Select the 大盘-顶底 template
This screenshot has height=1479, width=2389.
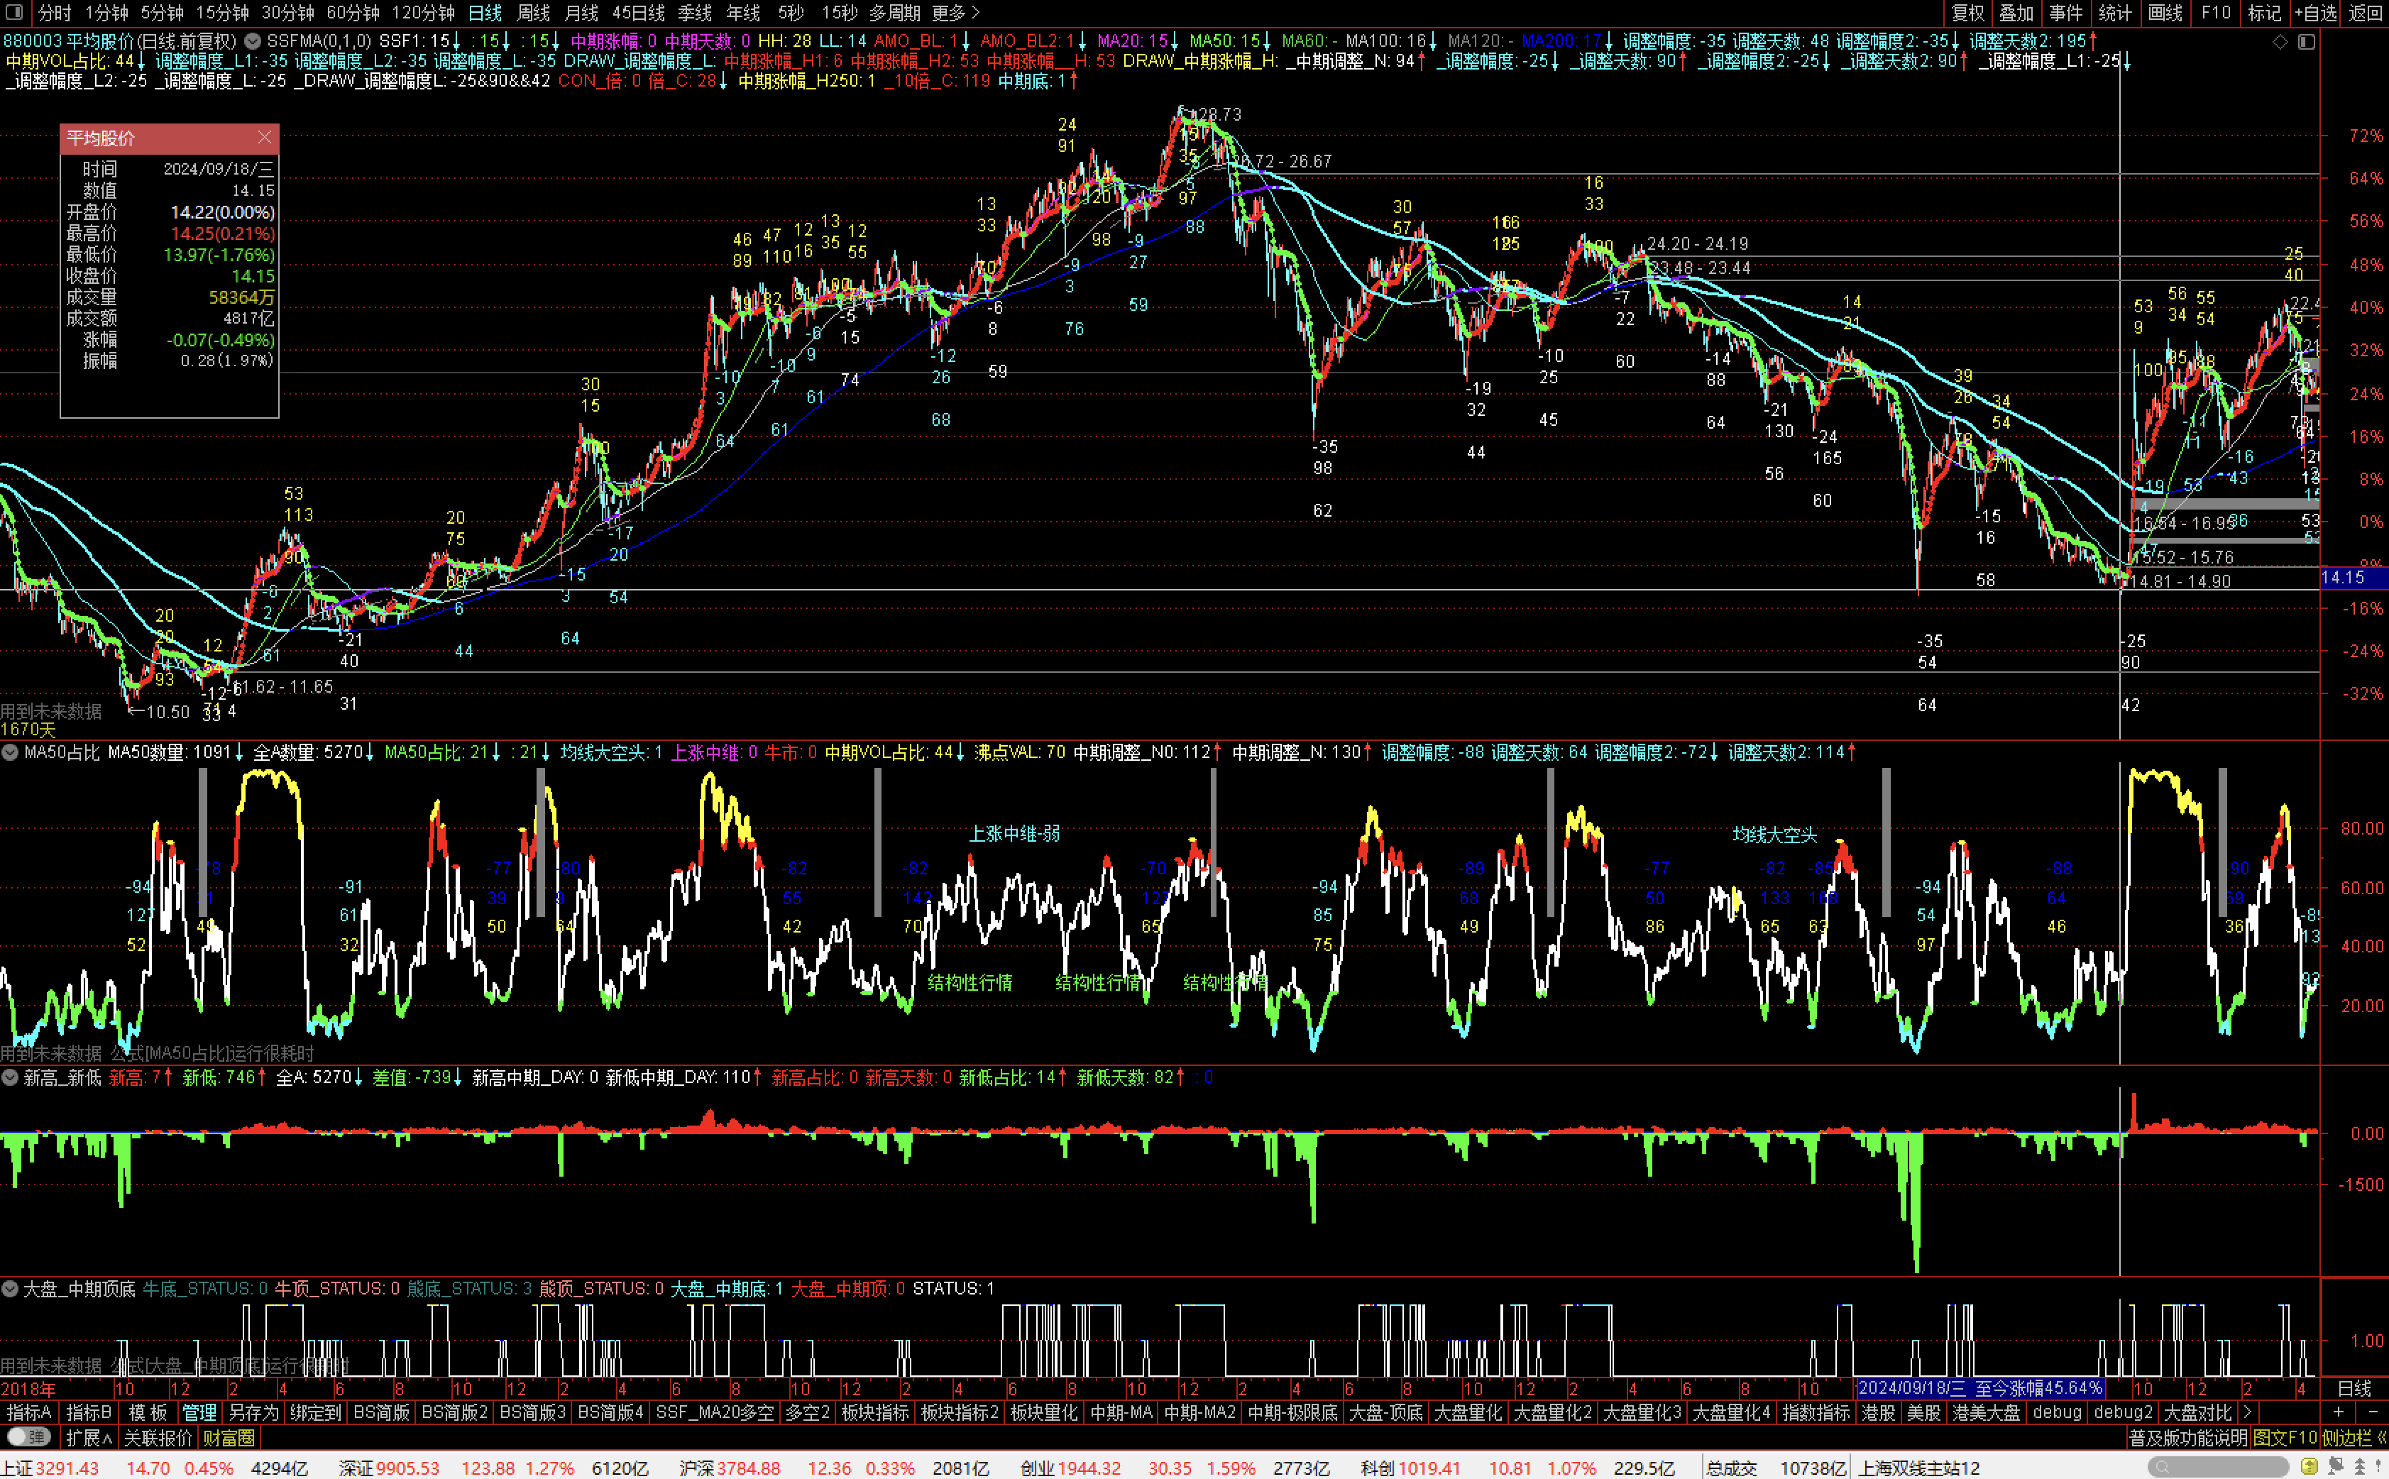pyautogui.click(x=1386, y=1412)
